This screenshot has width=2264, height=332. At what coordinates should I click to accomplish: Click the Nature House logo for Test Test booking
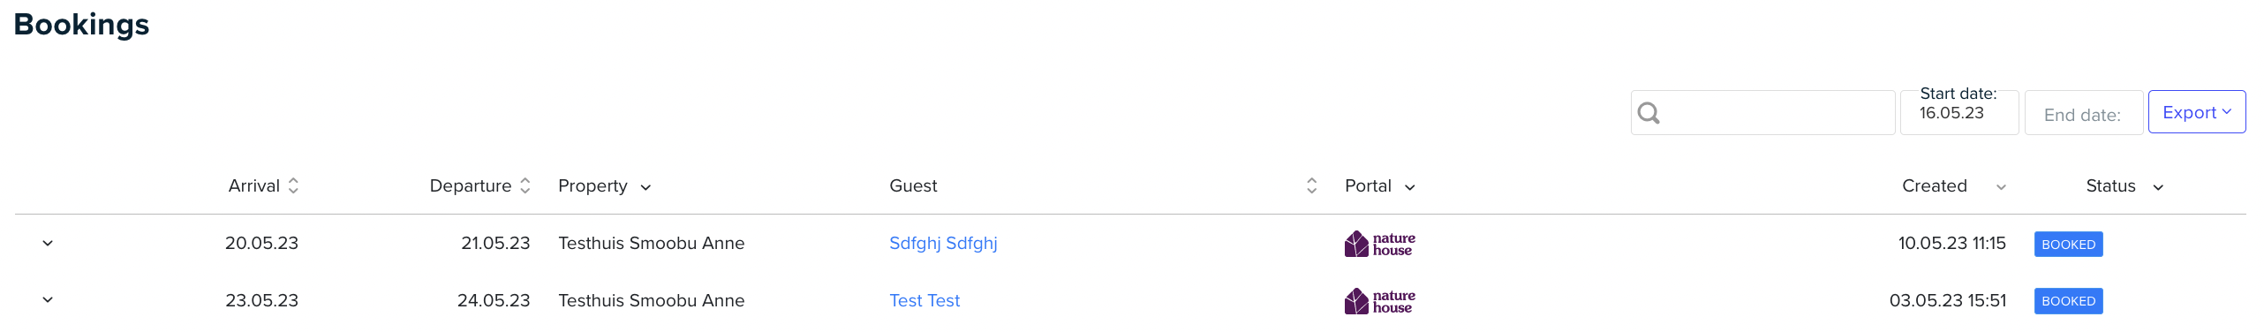[x=1379, y=301]
